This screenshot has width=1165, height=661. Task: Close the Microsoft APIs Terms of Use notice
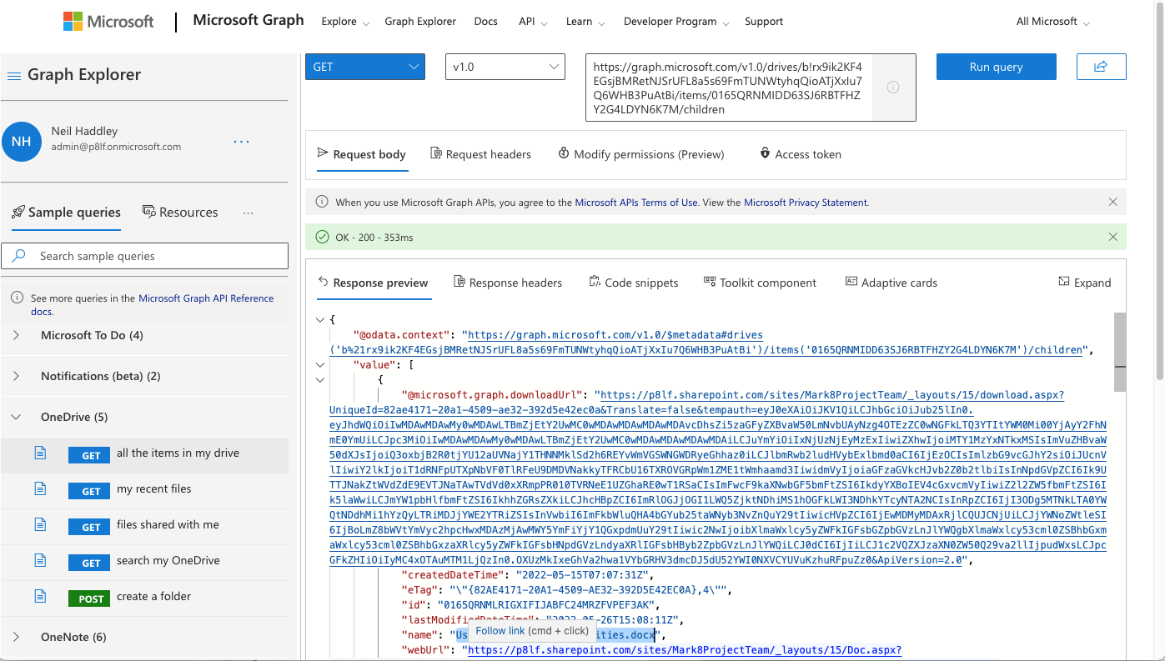1112,202
